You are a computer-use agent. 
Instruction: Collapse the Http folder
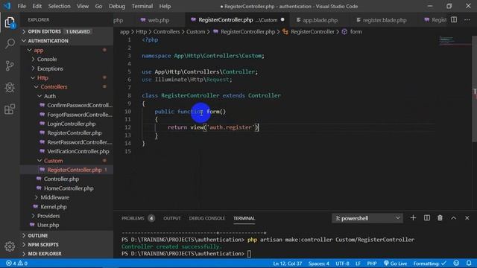pos(66,77)
